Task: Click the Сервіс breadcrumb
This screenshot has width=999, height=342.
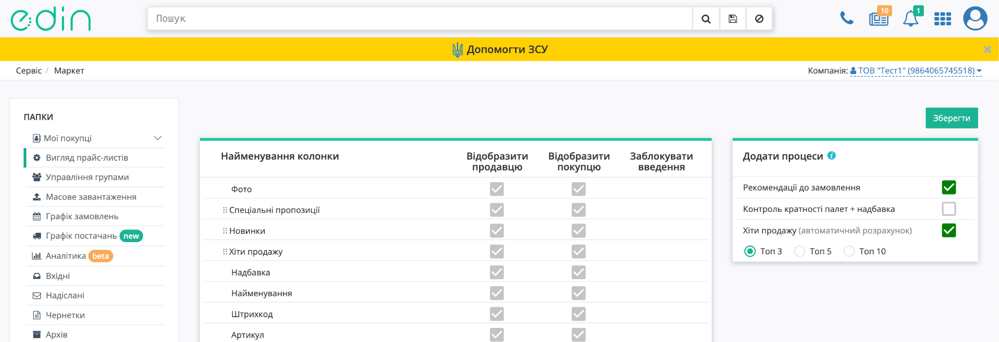Action: point(29,71)
